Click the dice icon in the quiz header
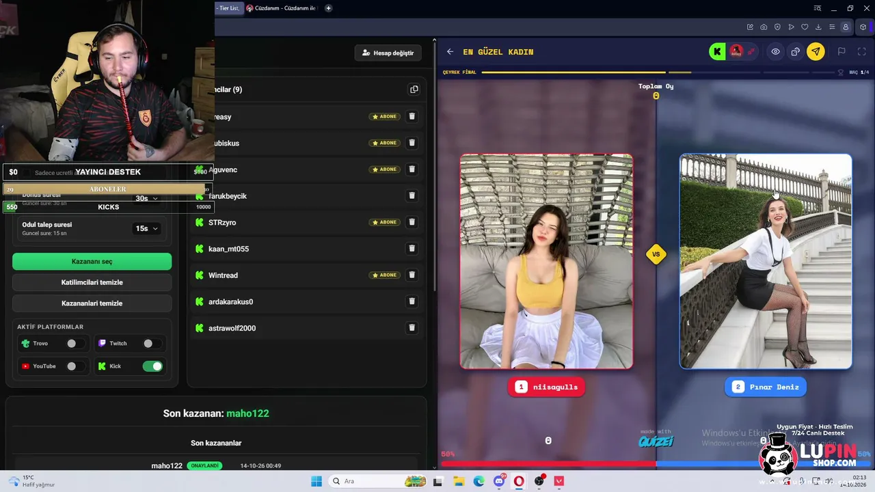This screenshot has width=875, height=492. (796, 52)
